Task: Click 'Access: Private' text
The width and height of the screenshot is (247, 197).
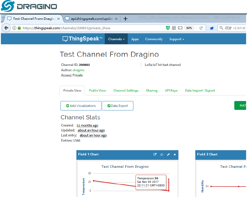Action: tap(72, 75)
